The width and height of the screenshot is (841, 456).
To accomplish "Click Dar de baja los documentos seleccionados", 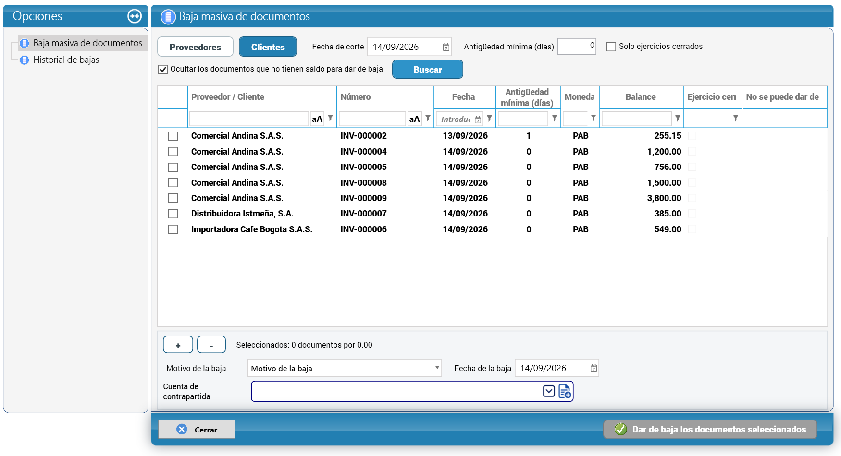I will coord(710,430).
